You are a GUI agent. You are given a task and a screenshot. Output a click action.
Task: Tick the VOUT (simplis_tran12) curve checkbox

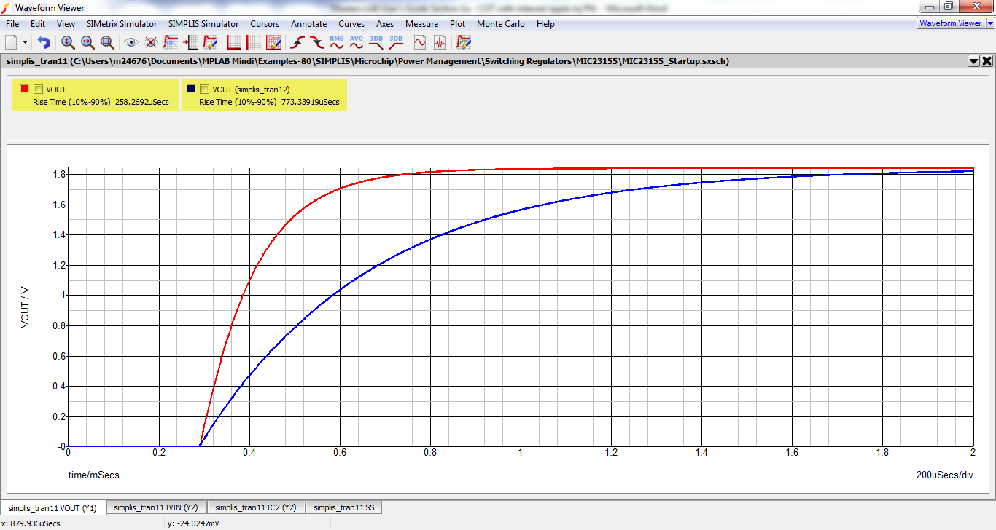(x=205, y=90)
